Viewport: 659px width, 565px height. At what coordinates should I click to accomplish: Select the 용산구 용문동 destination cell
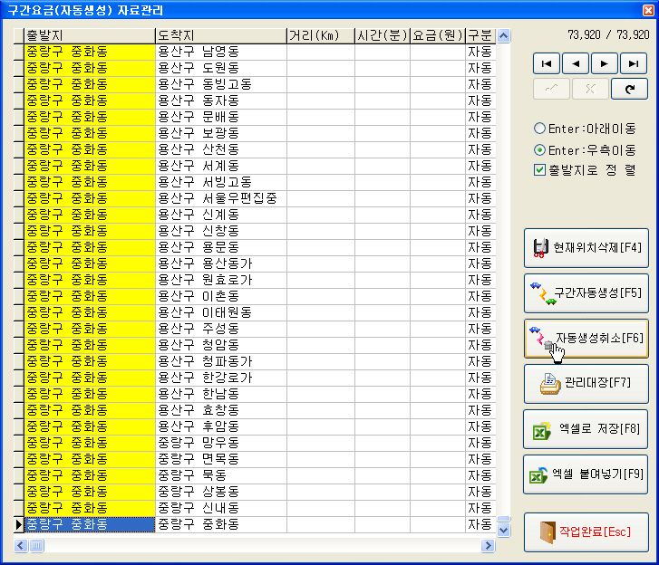tap(221, 248)
